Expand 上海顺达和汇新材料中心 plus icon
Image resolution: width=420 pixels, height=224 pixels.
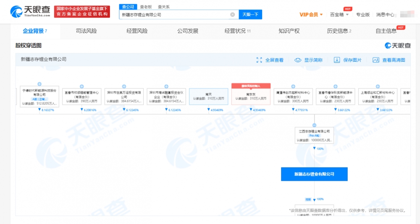tap(378, 86)
